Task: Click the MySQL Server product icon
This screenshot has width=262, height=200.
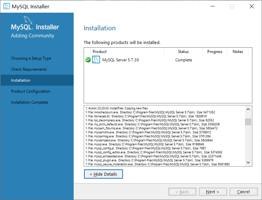Action: (x=96, y=59)
